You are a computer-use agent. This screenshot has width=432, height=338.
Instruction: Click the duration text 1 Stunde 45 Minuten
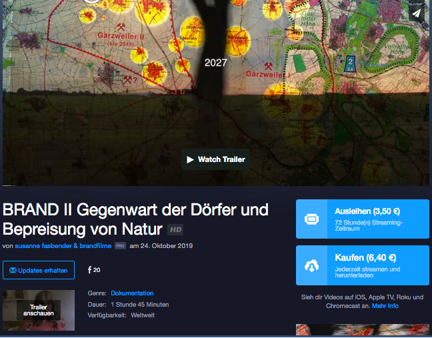pos(140,305)
